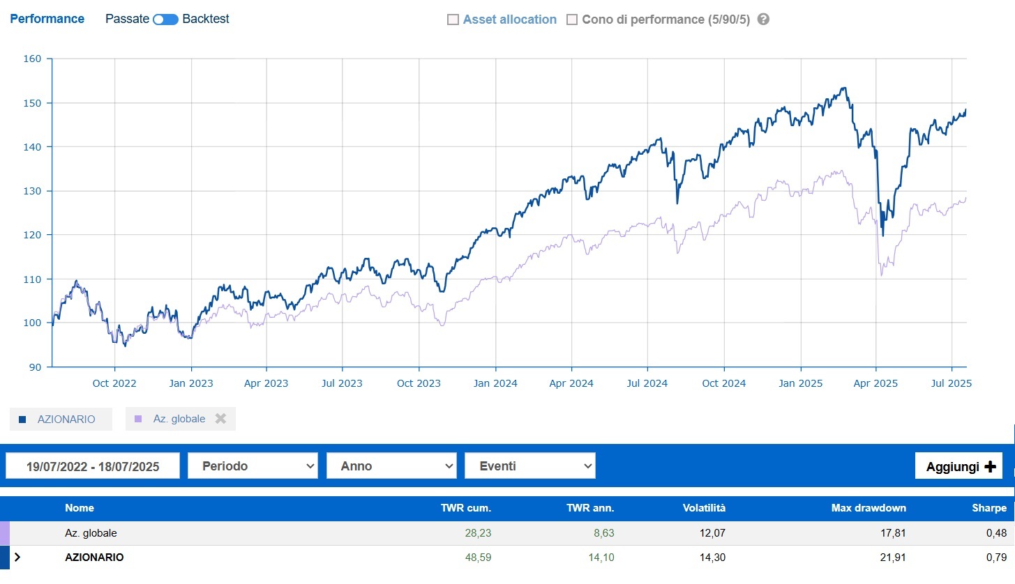Sort by Max drawdown column header
The image size is (1015, 584).
click(x=869, y=508)
